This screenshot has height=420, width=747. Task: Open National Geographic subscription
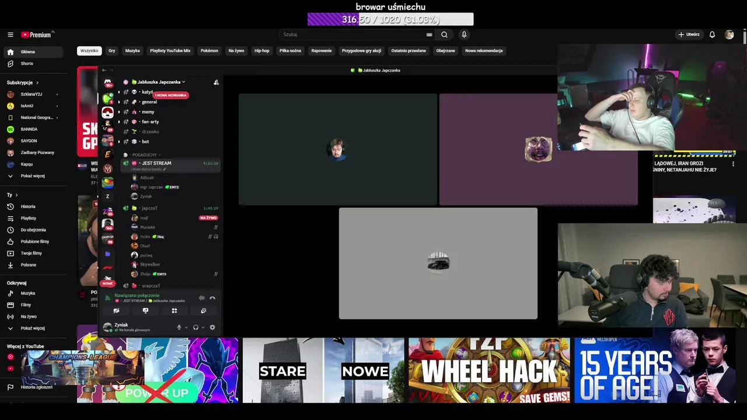[33, 117]
